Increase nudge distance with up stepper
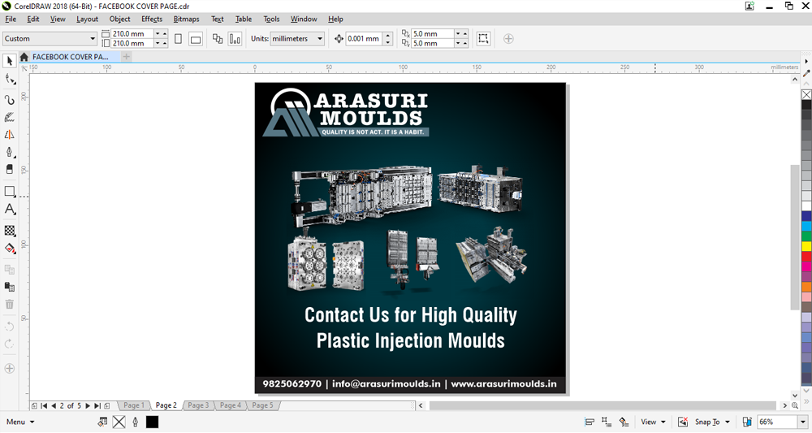Screen dimensions: 812x433 click(388, 35)
